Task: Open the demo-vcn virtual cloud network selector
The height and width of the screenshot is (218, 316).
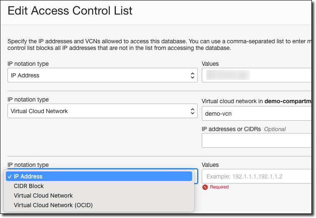Action: (x=257, y=114)
